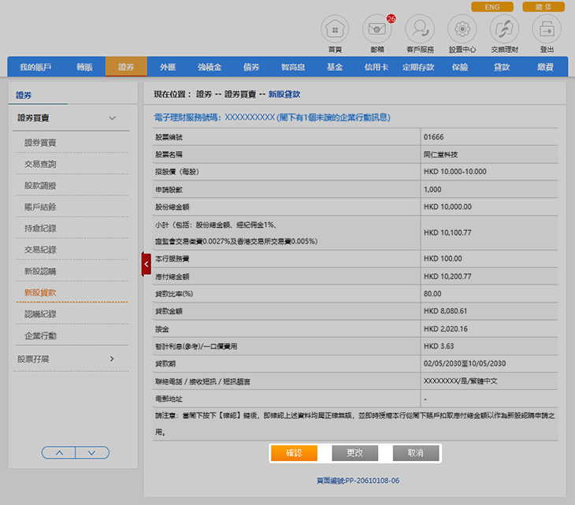Click the 交銀理財 wealth icon
This screenshot has width=575, height=505.
point(504,30)
